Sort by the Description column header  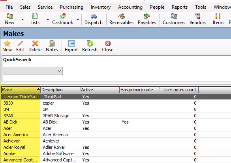click(x=60, y=90)
